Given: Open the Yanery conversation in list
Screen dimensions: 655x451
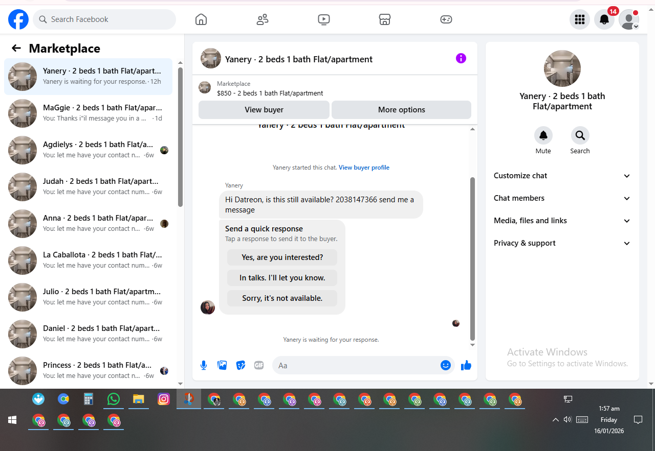Looking at the screenshot, I should coord(88,77).
